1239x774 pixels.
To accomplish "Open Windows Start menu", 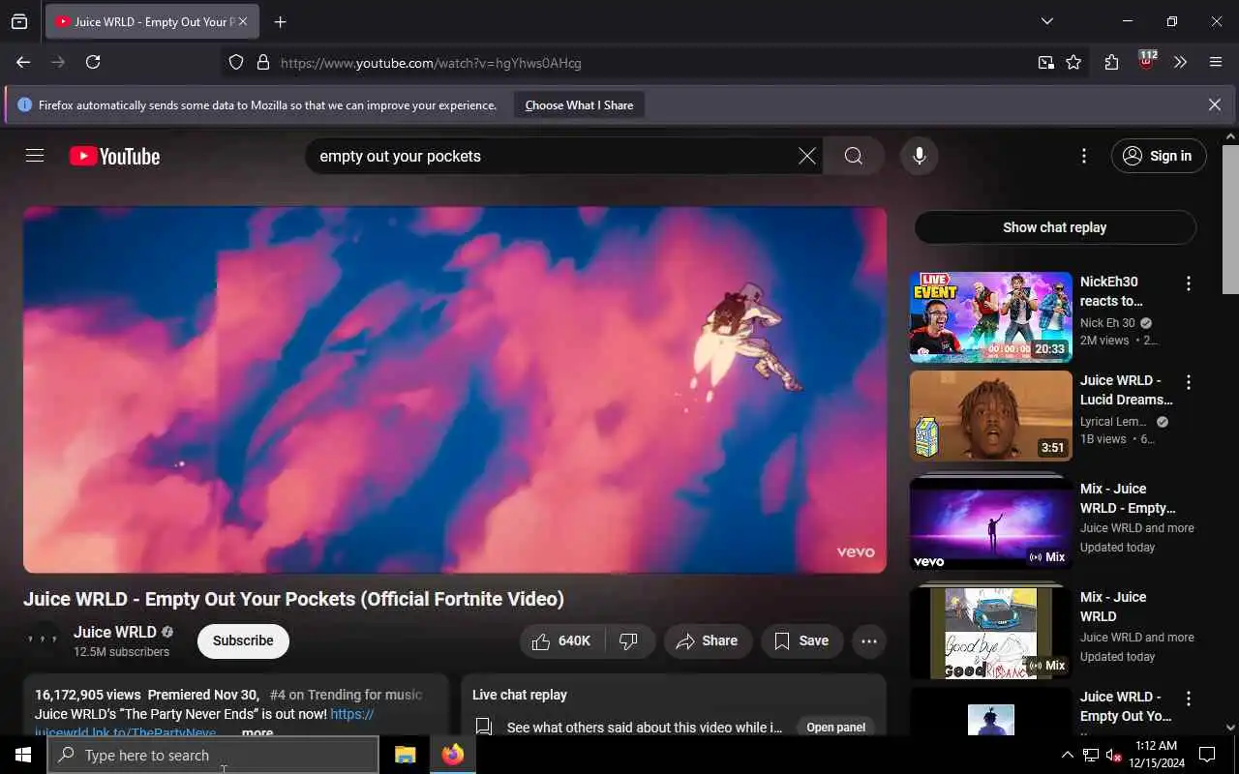I will (23, 755).
